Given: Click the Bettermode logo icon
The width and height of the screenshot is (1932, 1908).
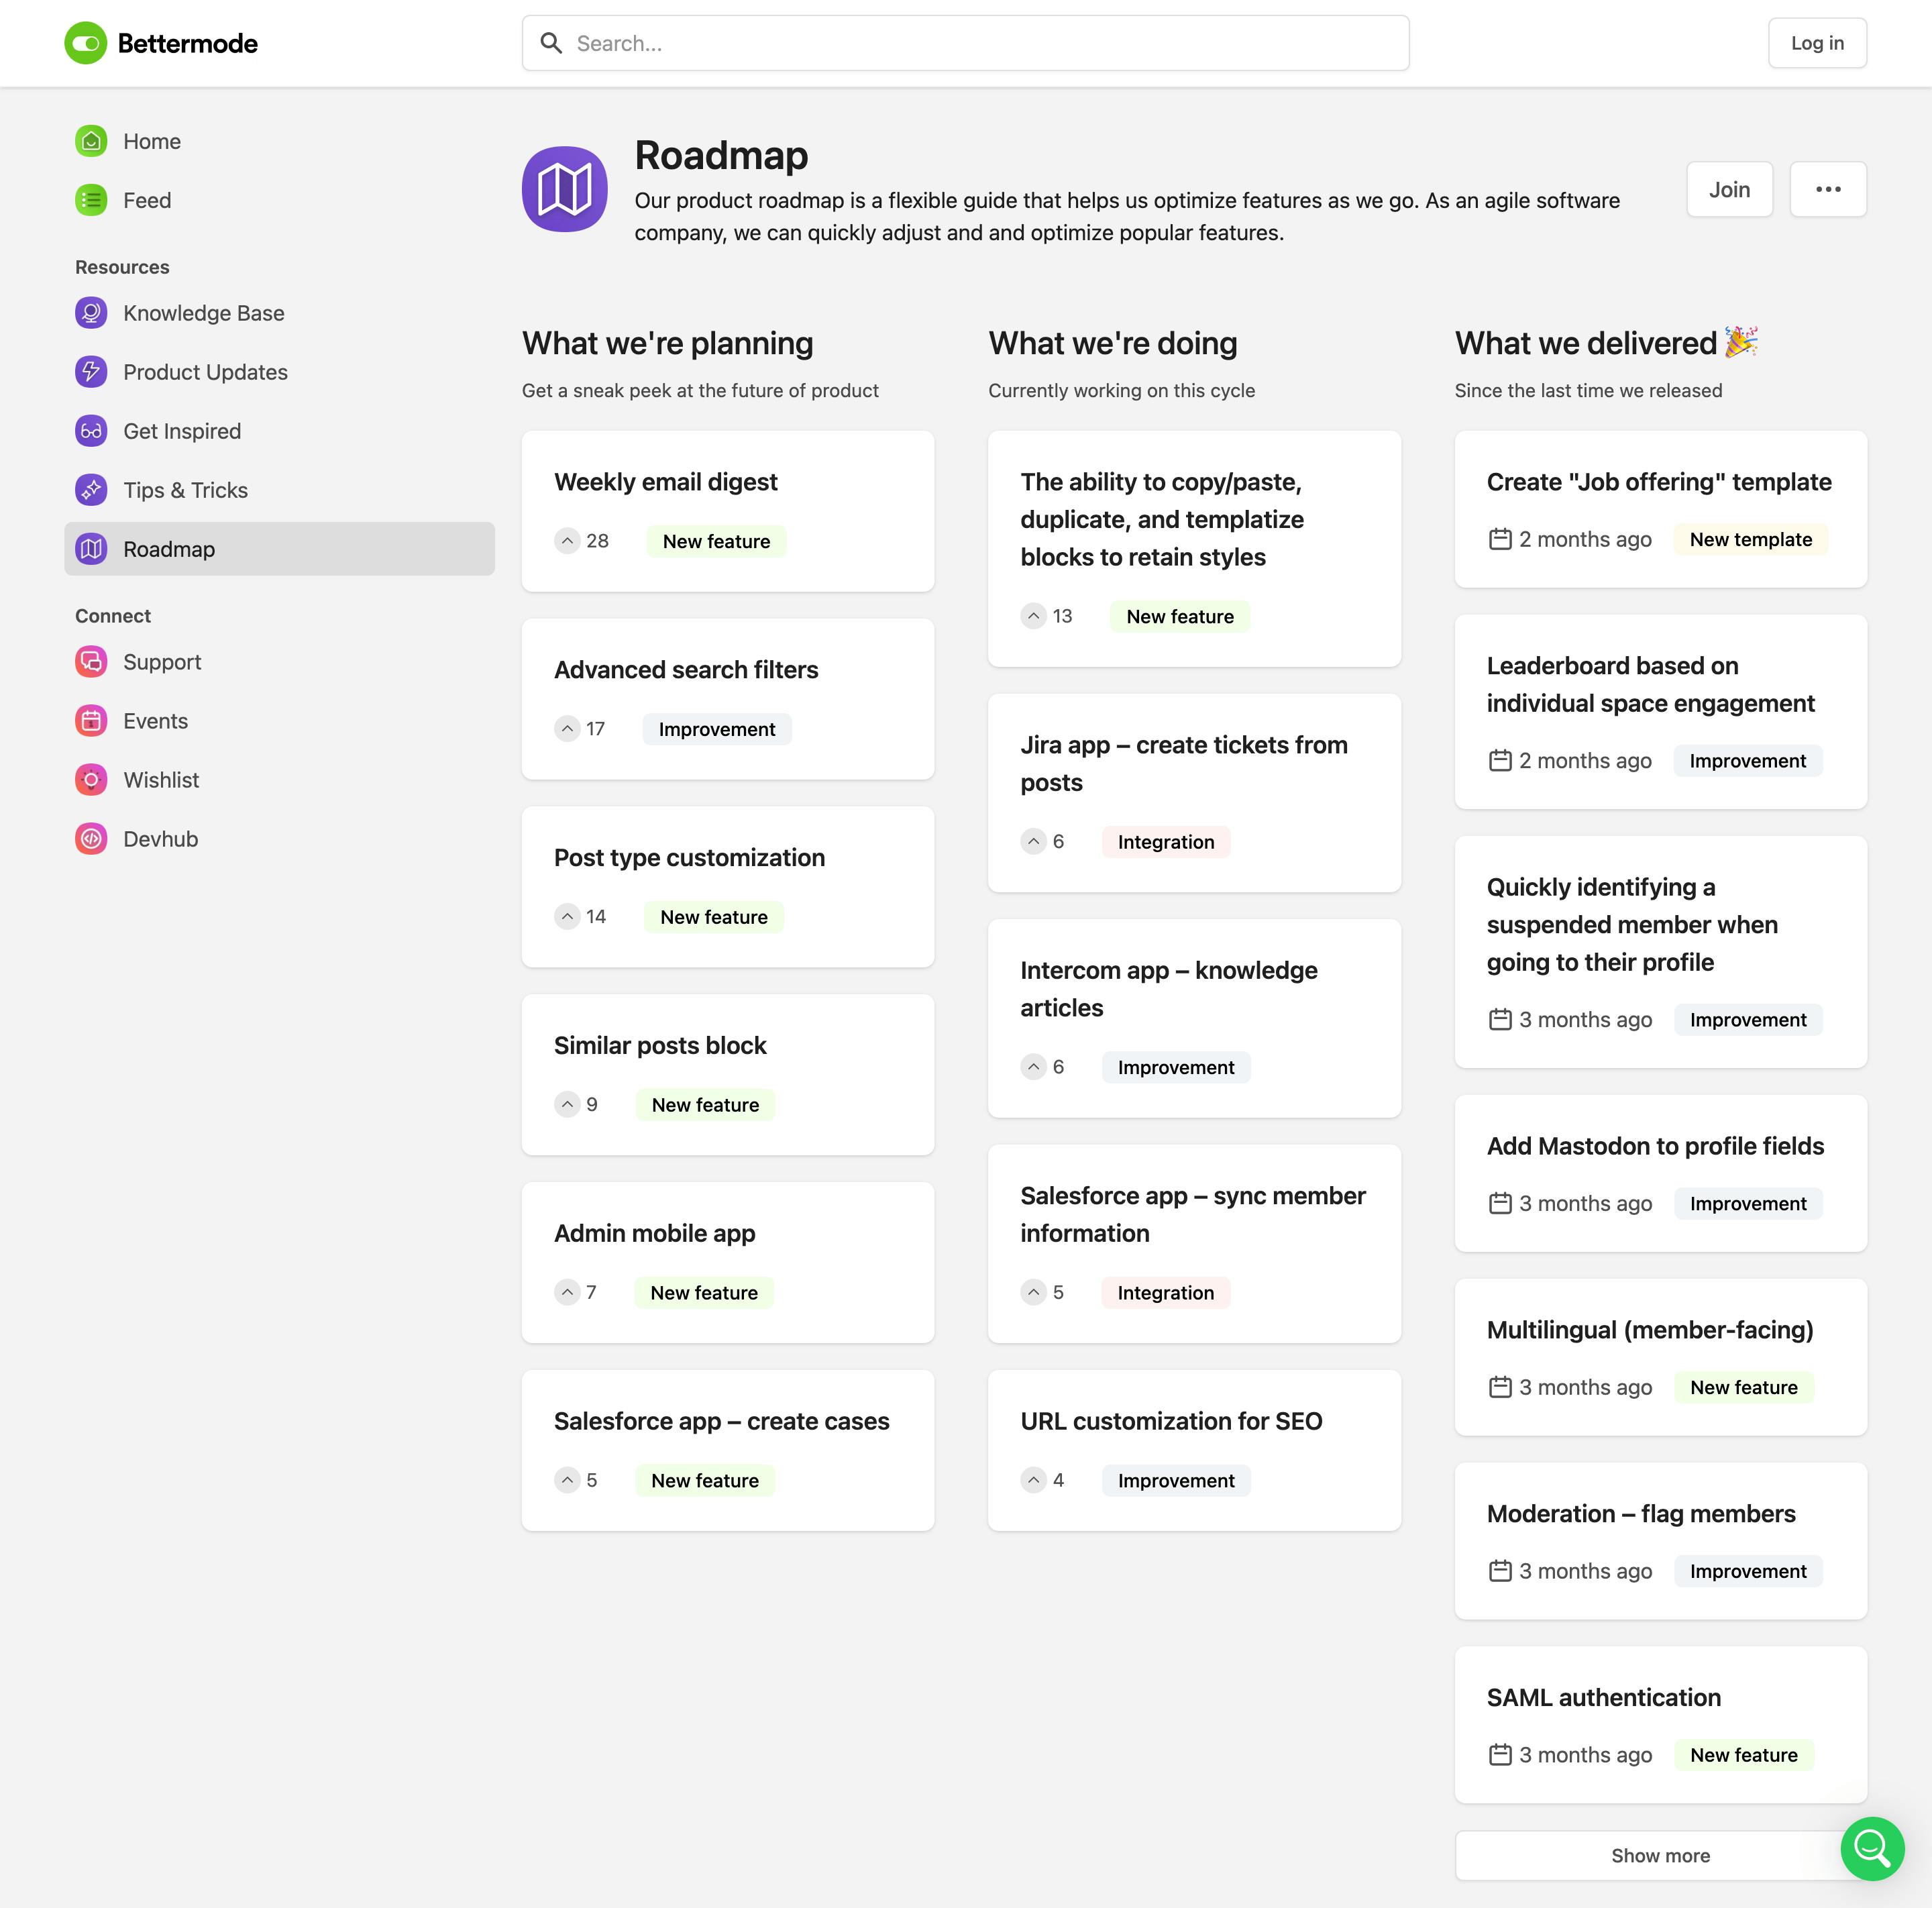Looking at the screenshot, I should point(86,43).
